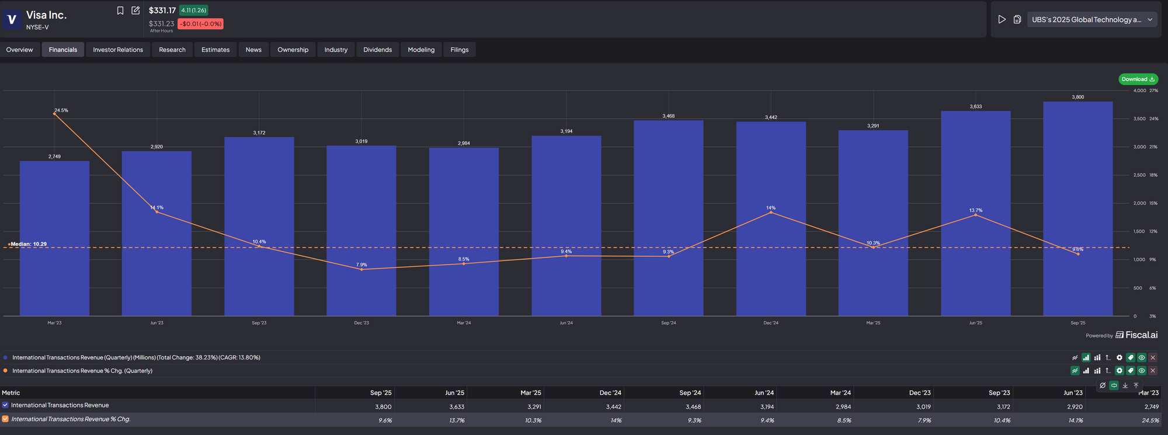Remove the % Chg. series with its X button
Viewport: 1168px width, 435px height.
coord(1153,371)
